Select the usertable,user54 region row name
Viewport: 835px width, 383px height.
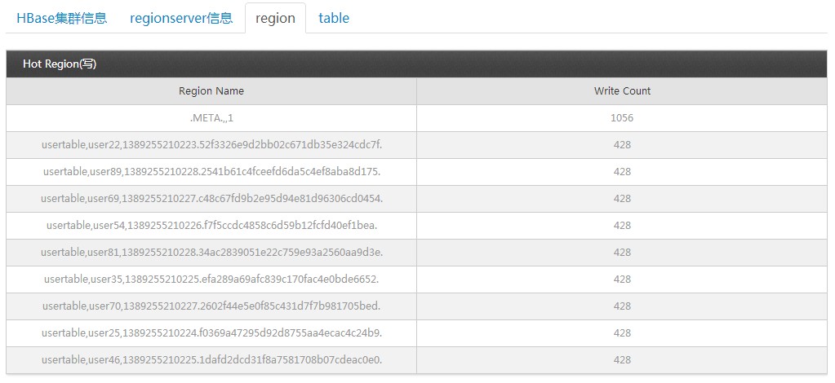[x=211, y=226]
